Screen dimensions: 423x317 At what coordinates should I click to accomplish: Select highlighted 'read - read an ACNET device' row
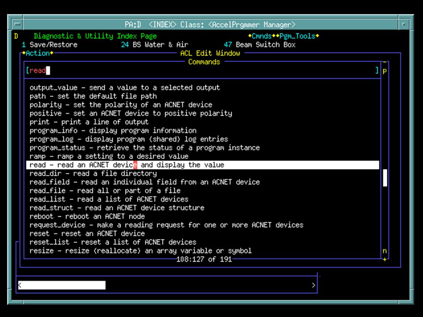(202, 165)
